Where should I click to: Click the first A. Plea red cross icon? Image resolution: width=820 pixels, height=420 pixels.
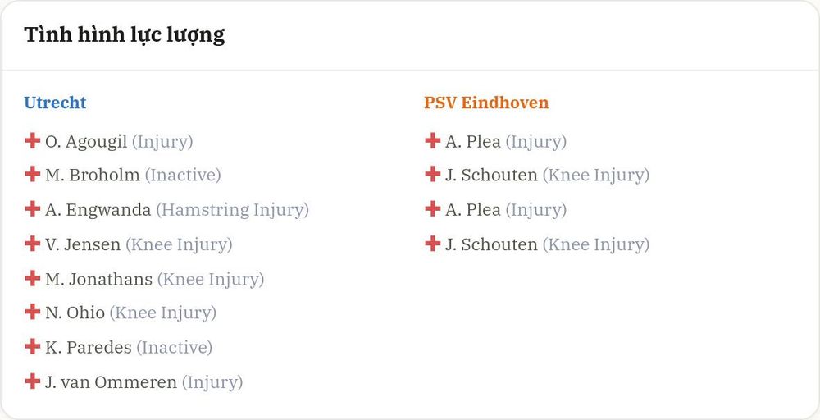432,141
